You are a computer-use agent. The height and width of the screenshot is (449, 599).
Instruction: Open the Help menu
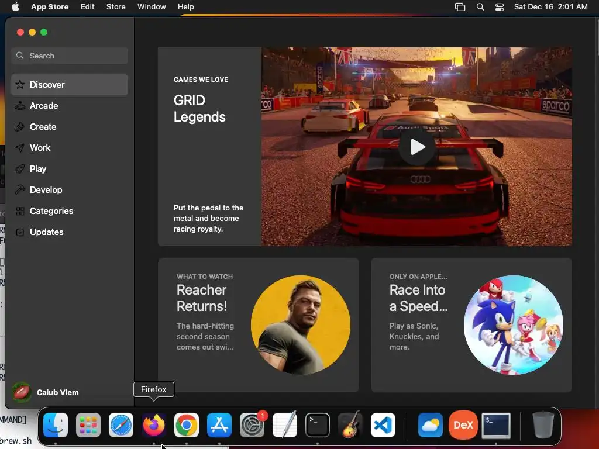185,7
